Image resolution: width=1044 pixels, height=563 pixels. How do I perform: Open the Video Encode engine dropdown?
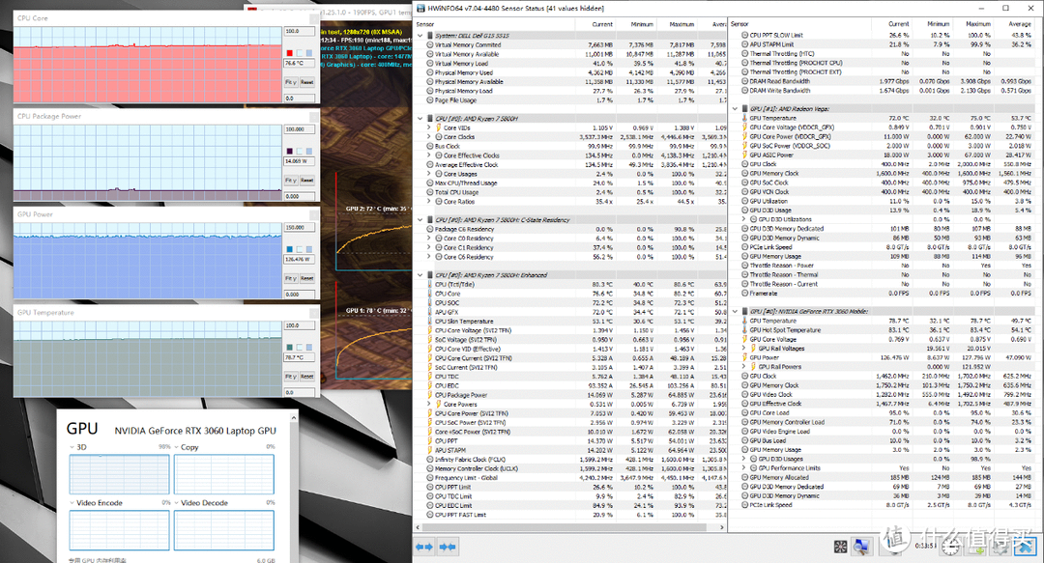(72, 503)
